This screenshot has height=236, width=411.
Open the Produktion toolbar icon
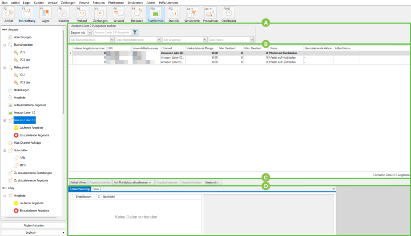(210, 14)
